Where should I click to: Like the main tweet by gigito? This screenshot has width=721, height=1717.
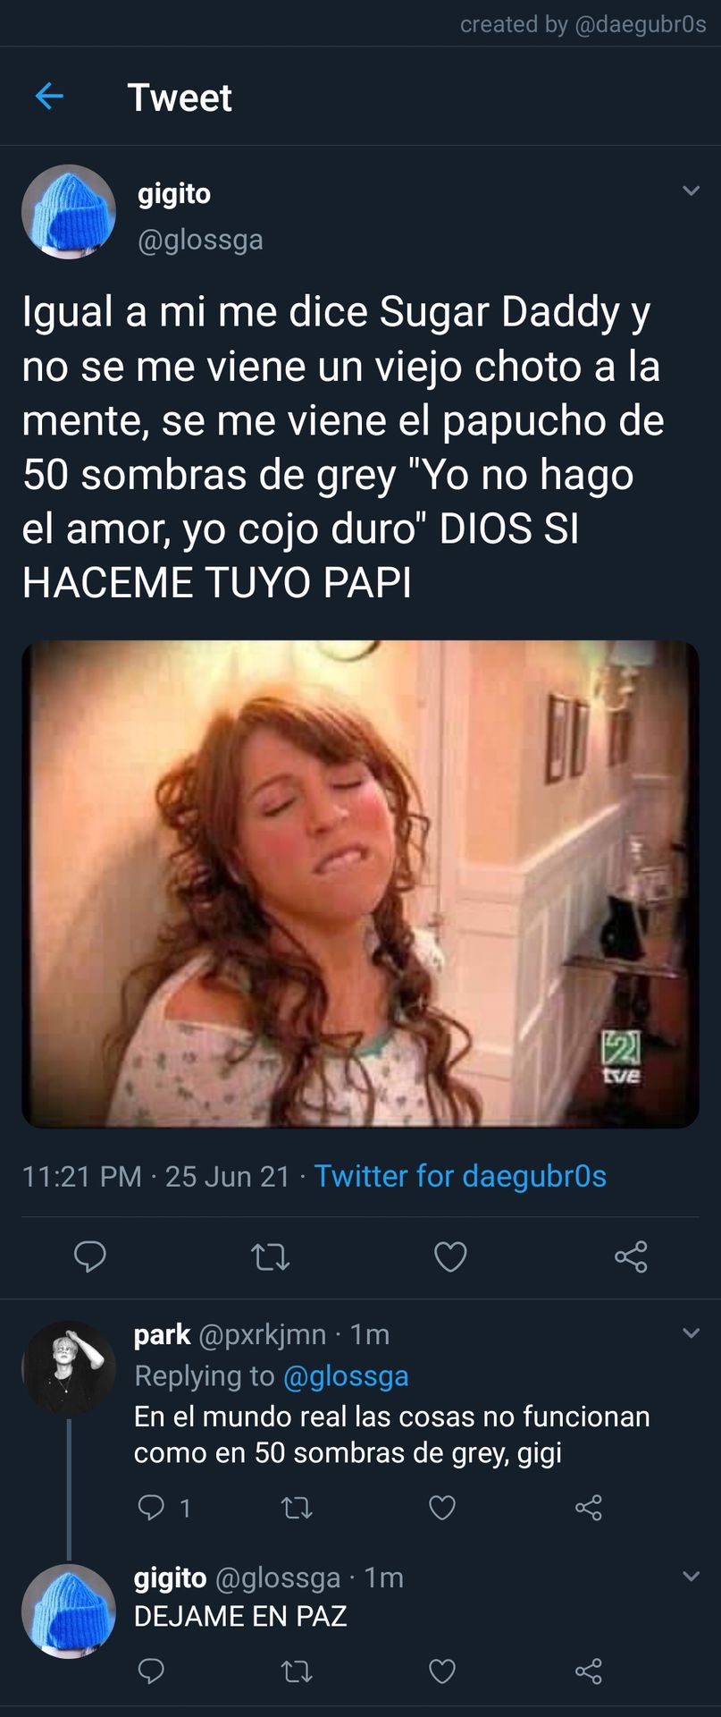click(450, 1257)
